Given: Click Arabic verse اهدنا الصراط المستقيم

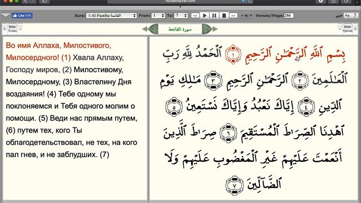Looking at the screenshot, I should click(x=293, y=132).
